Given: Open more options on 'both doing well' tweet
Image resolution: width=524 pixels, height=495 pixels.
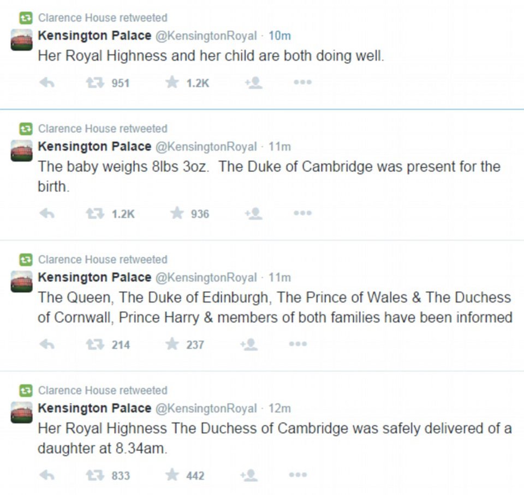Looking at the screenshot, I should click(302, 82).
